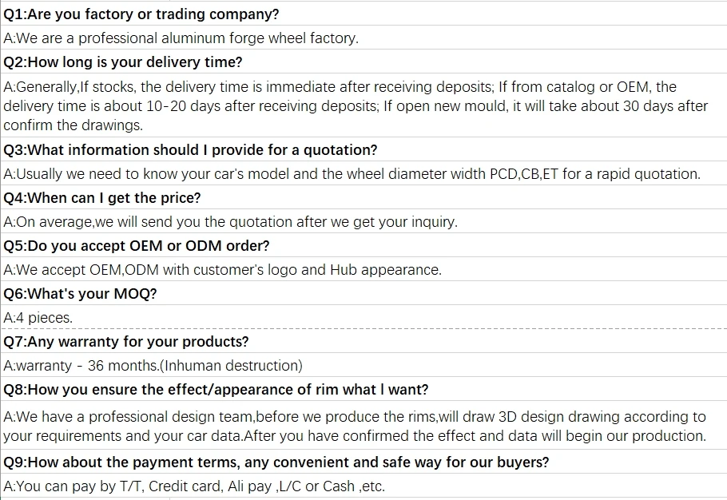Select the answer about customer's logo and Hub appearance
Image resolution: width=727 pixels, height=500 pixels.
click(222, 270)
